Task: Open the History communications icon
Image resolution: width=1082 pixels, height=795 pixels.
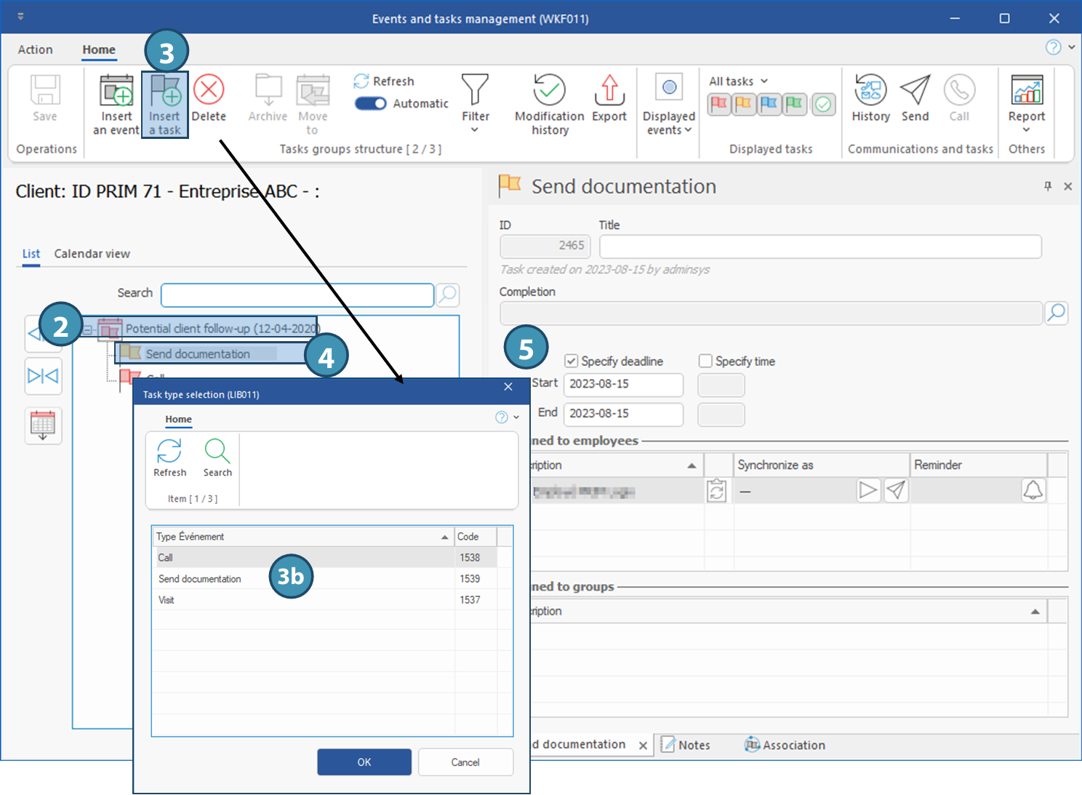Action: click(x=870, y=91)
